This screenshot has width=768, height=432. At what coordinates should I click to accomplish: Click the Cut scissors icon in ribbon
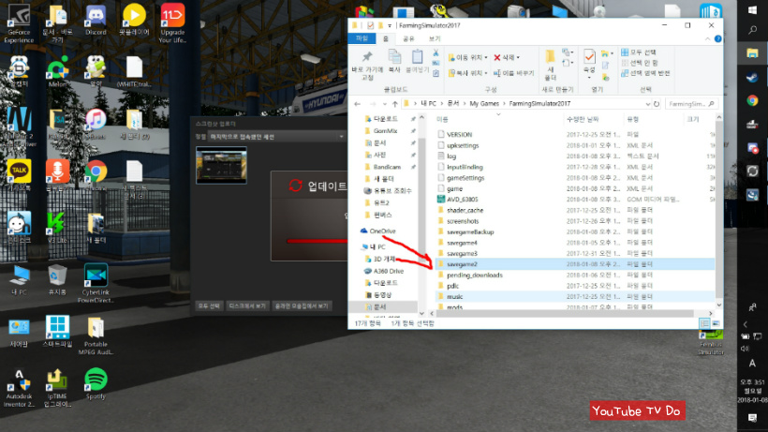click(436, 52)
